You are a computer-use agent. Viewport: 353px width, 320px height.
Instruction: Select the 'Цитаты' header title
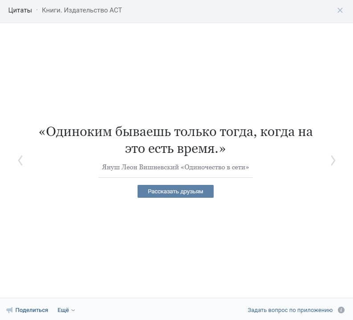20,10
